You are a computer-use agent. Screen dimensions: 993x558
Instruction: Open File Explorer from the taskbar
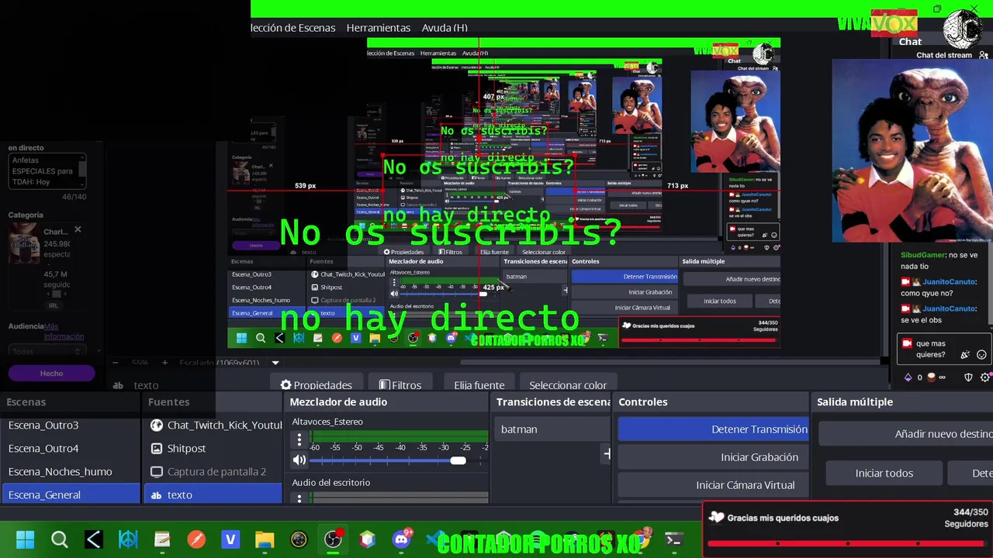(265, 539)
